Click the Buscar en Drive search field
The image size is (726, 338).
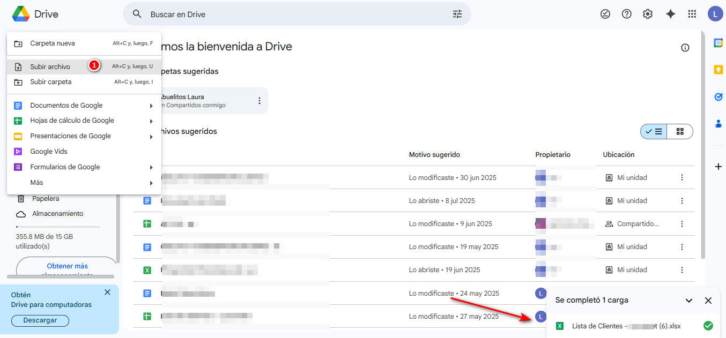pyautogui.click(x=297, y=14)
